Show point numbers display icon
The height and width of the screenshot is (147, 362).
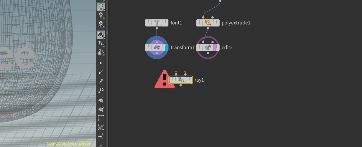click(x=101, y=91)
